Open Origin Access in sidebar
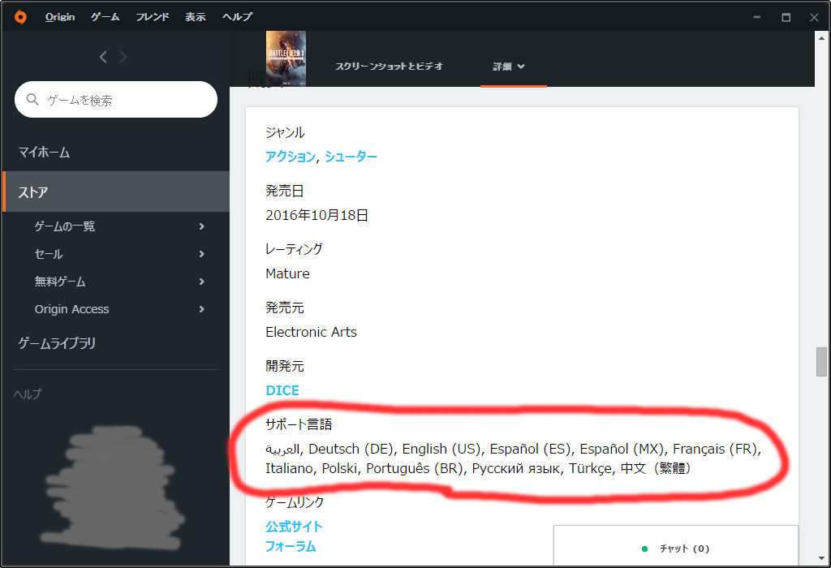 point(71,309)
